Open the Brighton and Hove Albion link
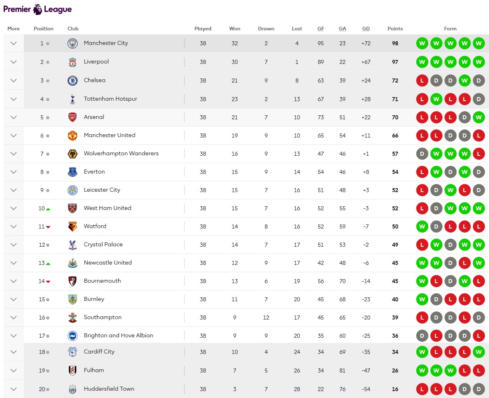The image size is (489, 398). coord(119,335)
